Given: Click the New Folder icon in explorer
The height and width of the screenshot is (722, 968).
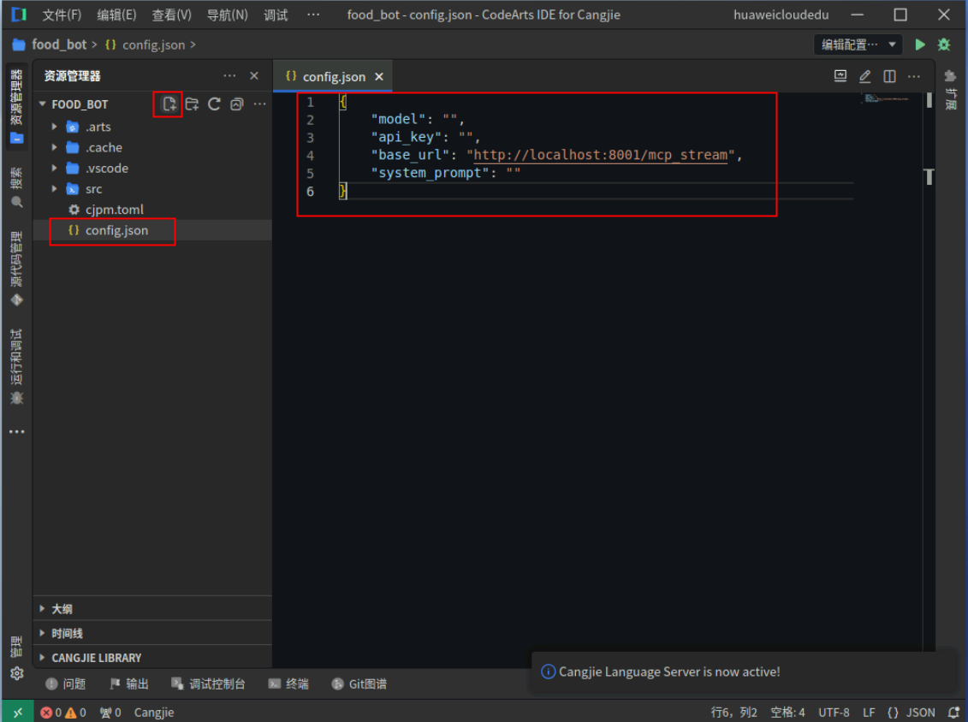Looking at the screenshot, I should point(192,104).
